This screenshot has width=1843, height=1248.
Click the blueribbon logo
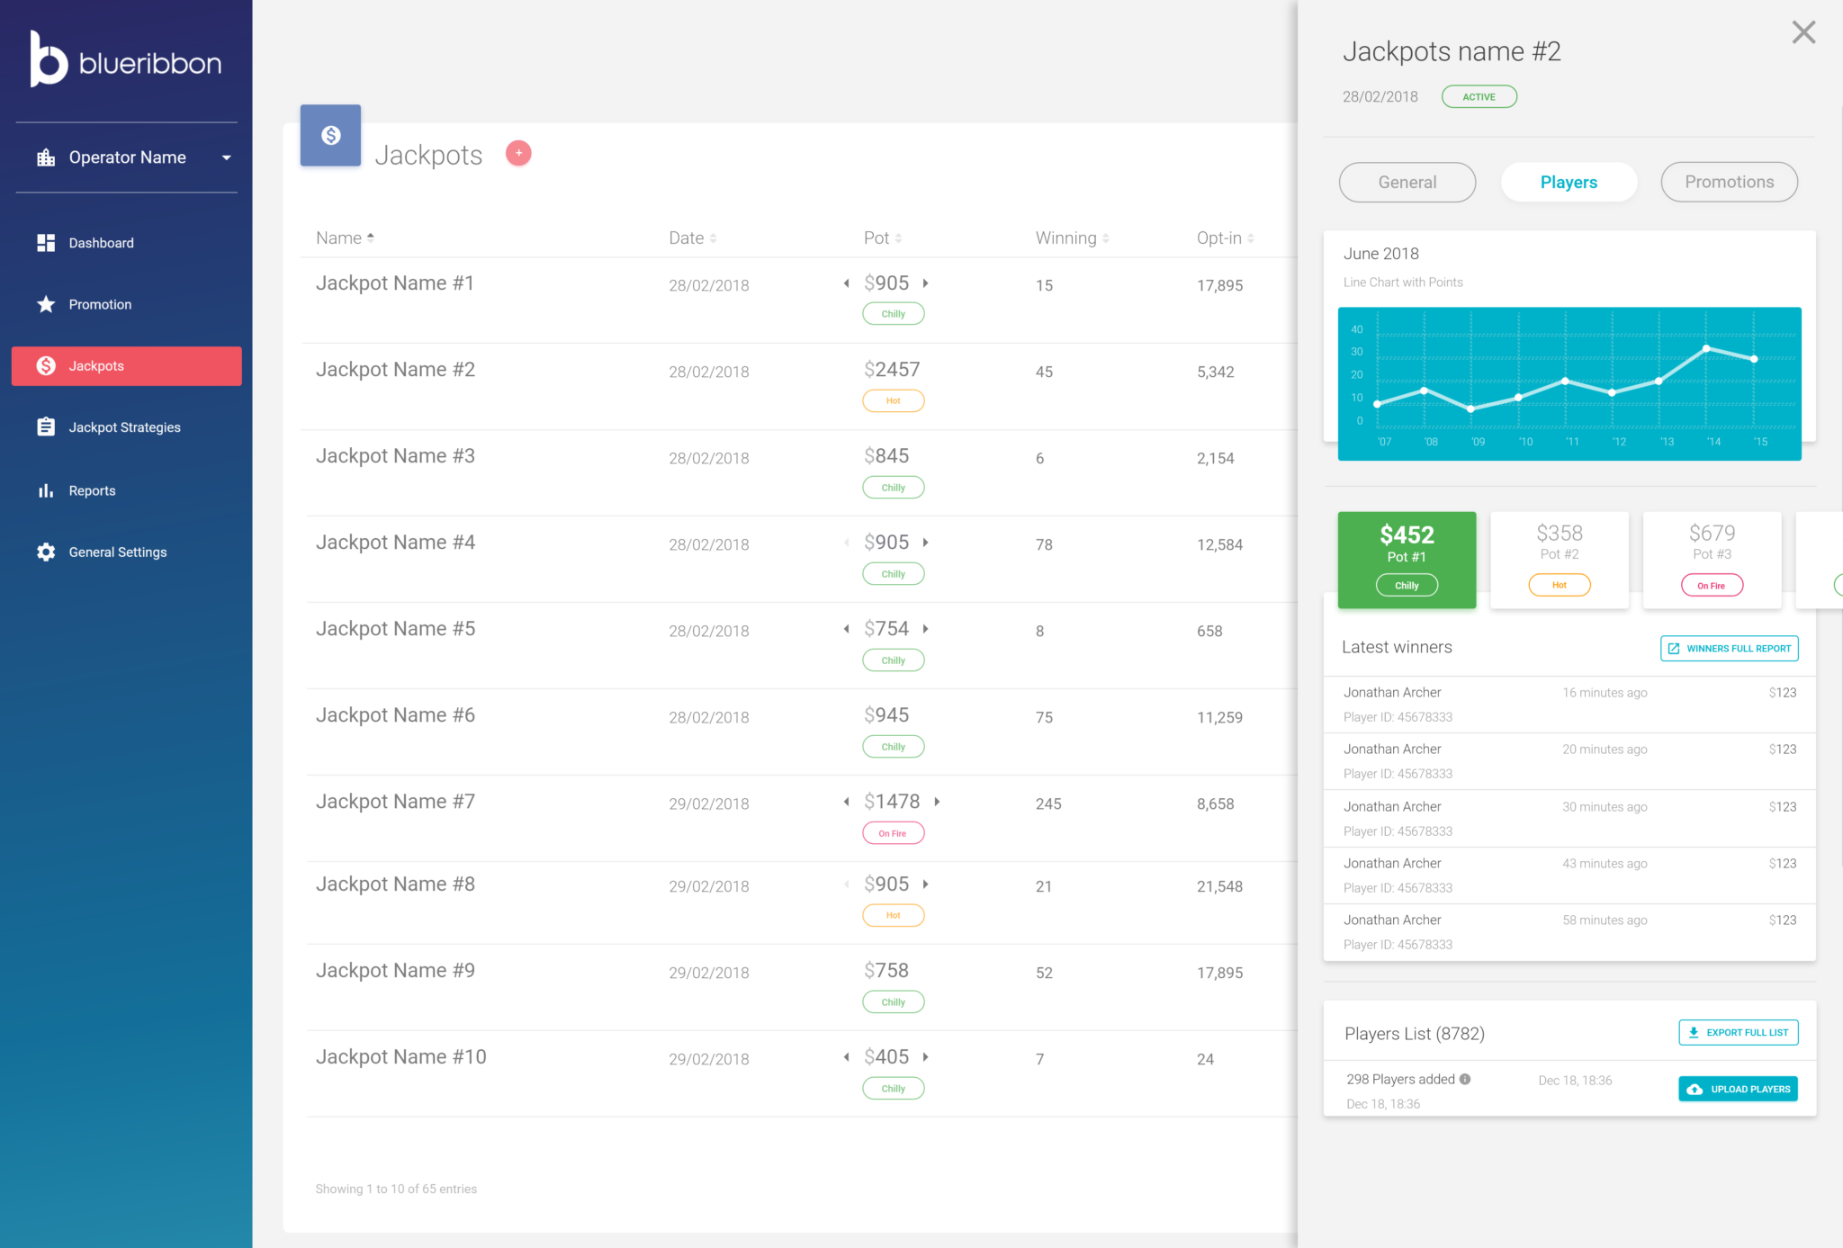pyautogui.click(x=126, y=61)
